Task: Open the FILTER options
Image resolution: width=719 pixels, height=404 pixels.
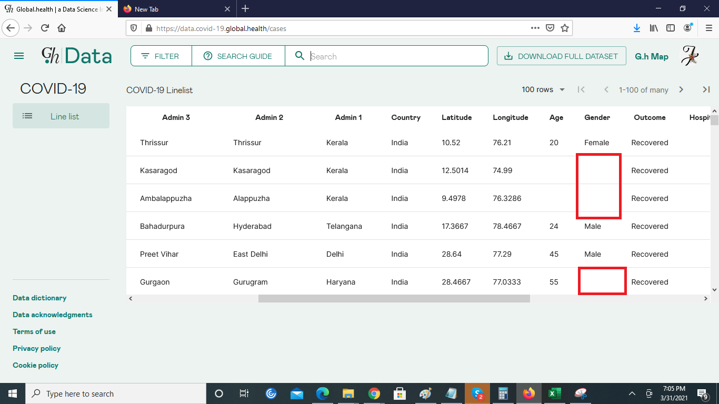Action: 161,56
